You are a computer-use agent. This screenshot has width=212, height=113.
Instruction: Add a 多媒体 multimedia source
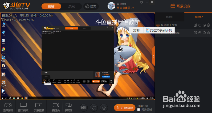[x=68, y=107]
